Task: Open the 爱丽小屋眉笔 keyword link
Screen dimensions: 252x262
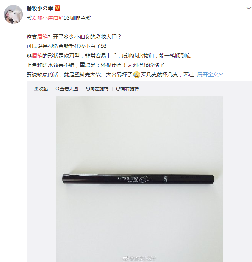Action: pyautogui.click(x=48, y=18)
